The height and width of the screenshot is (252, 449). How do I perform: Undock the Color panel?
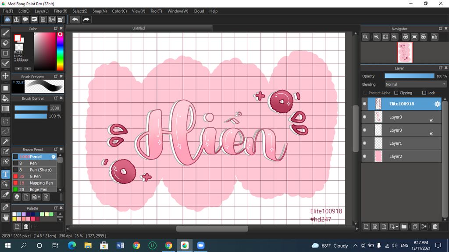pos(56,28)
